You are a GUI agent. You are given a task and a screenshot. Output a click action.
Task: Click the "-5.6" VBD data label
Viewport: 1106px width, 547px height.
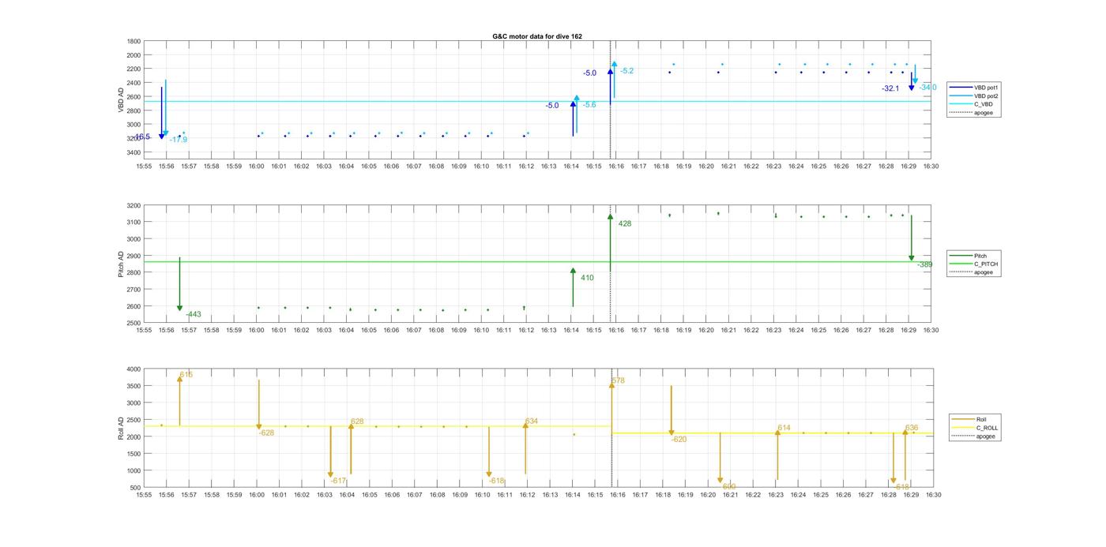[x=589, y=104]
